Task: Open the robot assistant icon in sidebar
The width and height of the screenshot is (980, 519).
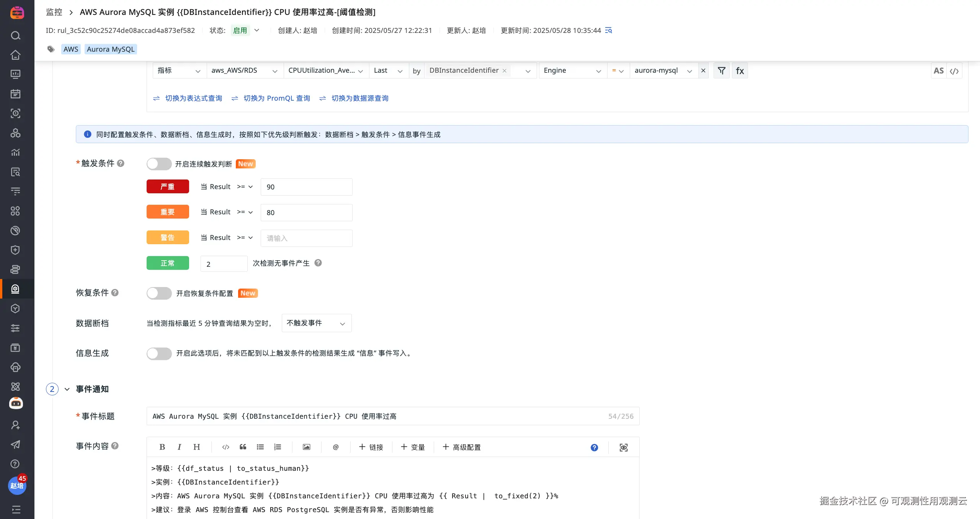Action: coord(16,403)
